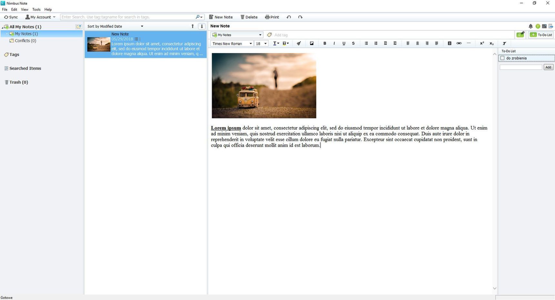Viewport: 555px width, 300px height.
Task: Open the Tools menu
Action: coord(36,9)
